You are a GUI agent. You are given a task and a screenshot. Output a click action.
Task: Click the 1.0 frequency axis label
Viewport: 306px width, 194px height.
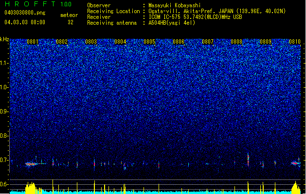click(x=4, y=87)
